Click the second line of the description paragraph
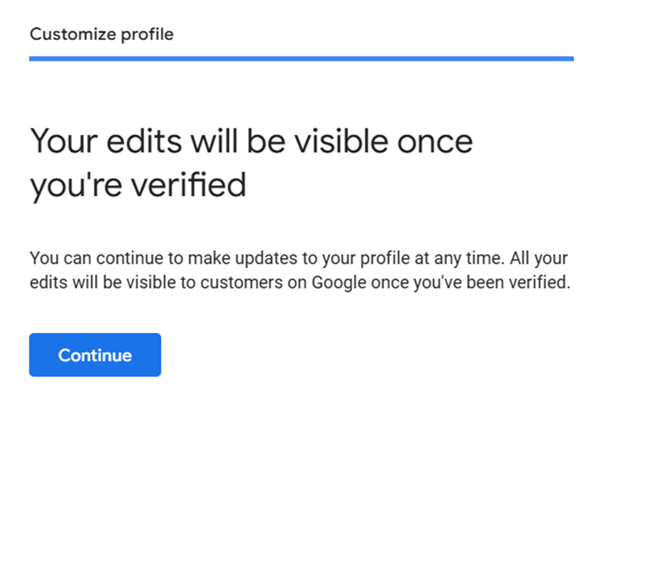The height and width of the screenshot is (568, 670). pyautogui.click(x=300, y=282)
